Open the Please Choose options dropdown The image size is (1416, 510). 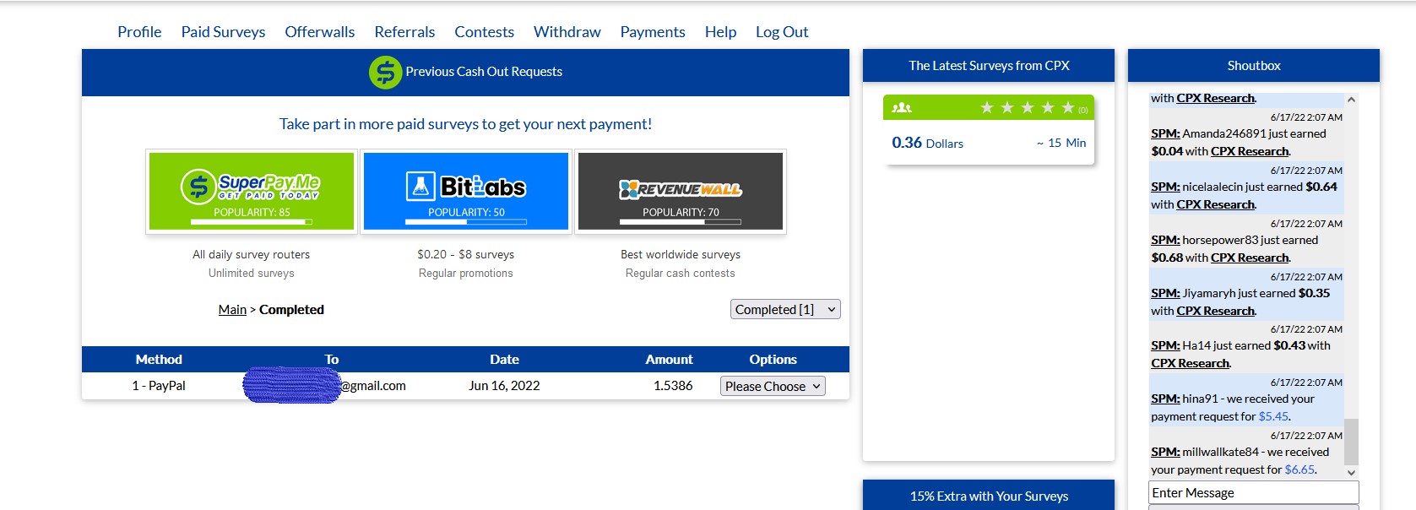click(773, 387)
